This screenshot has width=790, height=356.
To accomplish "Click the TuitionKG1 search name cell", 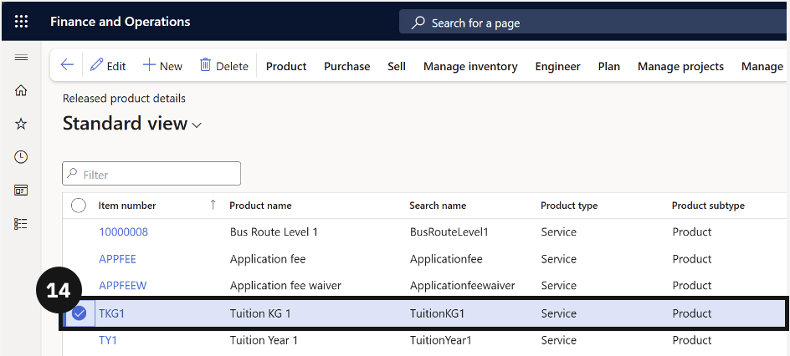I will pos(437,313).
